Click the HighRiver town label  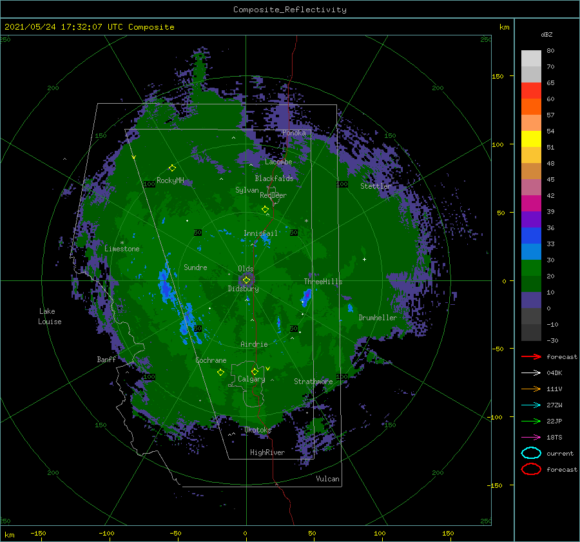click(267, 452)
